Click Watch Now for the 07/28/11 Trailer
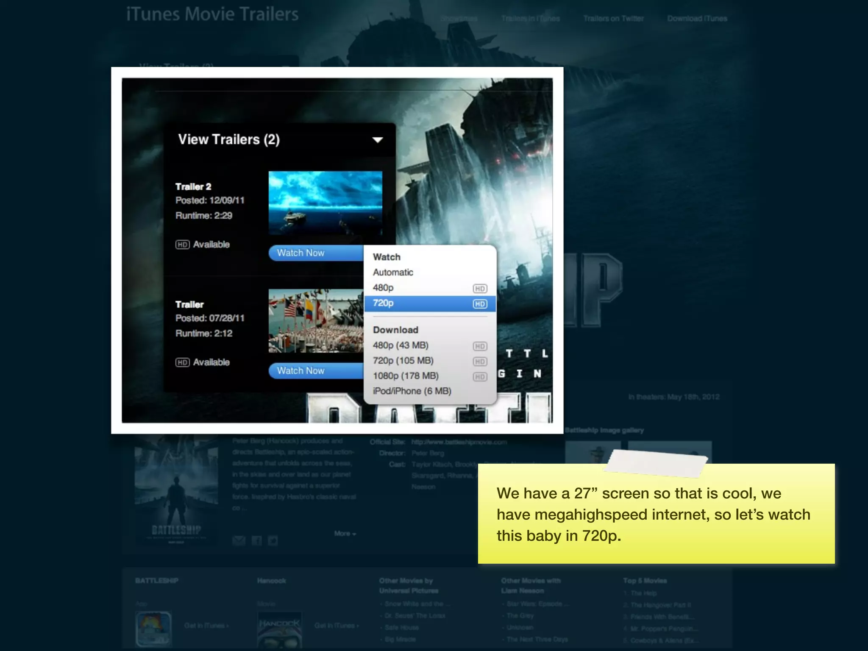 click(x=316, y=371)
